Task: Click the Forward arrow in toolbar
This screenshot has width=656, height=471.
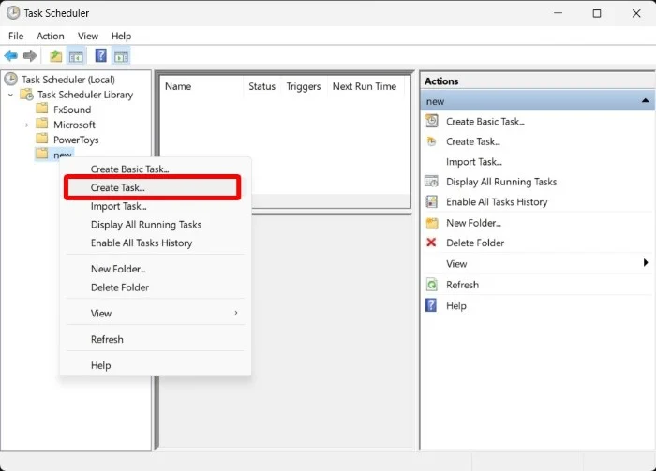Action: (x=30, y=56)
